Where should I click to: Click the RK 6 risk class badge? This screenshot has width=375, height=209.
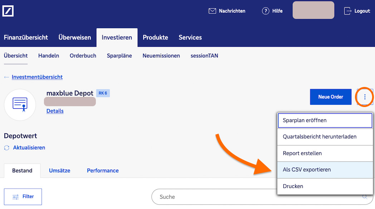[x=103, y=93]
